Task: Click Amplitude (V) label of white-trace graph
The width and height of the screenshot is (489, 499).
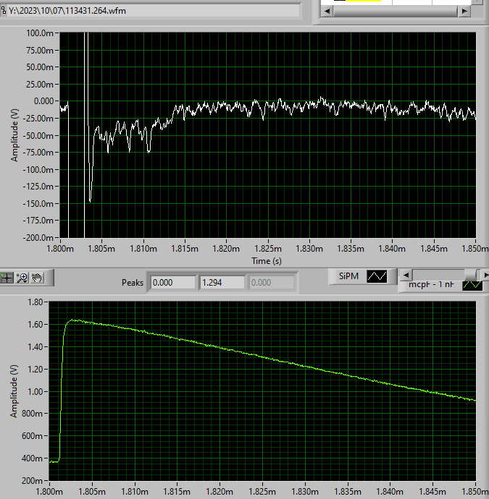Action: [x=14, y=135]
